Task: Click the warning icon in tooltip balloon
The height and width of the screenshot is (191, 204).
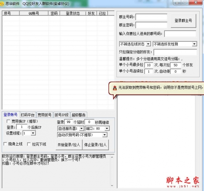Action: click(115, 88)
